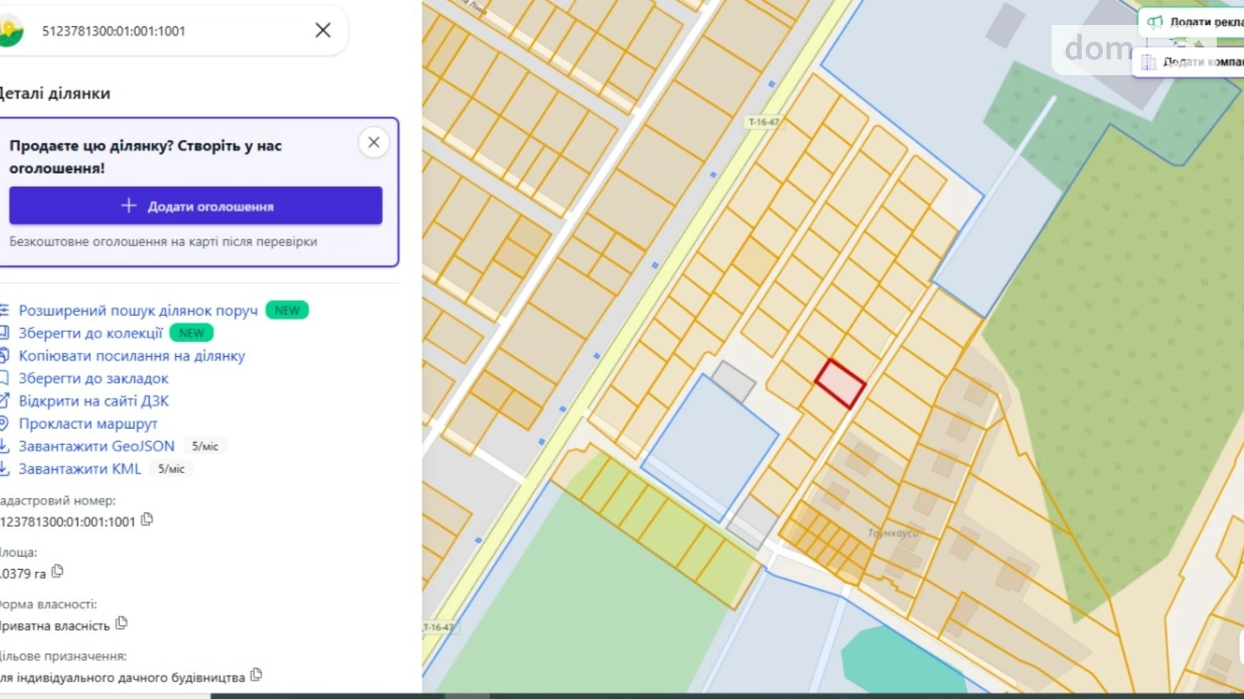Close the parcel search bar with X
This screenshot has width=1244, height=699.
(x=323, y=30)
